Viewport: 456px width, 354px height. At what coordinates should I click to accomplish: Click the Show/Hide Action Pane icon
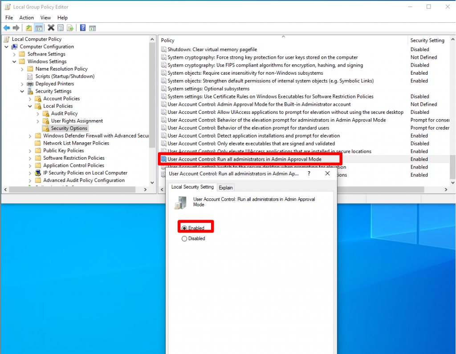[92, 28]
